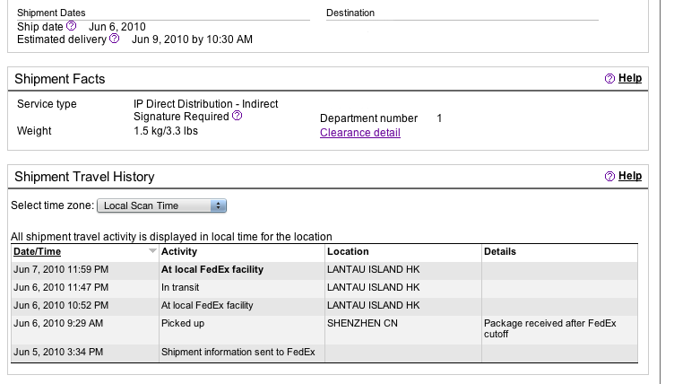Select the Picked up SHENZHEN CN row
The width and height of the screenshot is (674, 384).
[324, 329]
